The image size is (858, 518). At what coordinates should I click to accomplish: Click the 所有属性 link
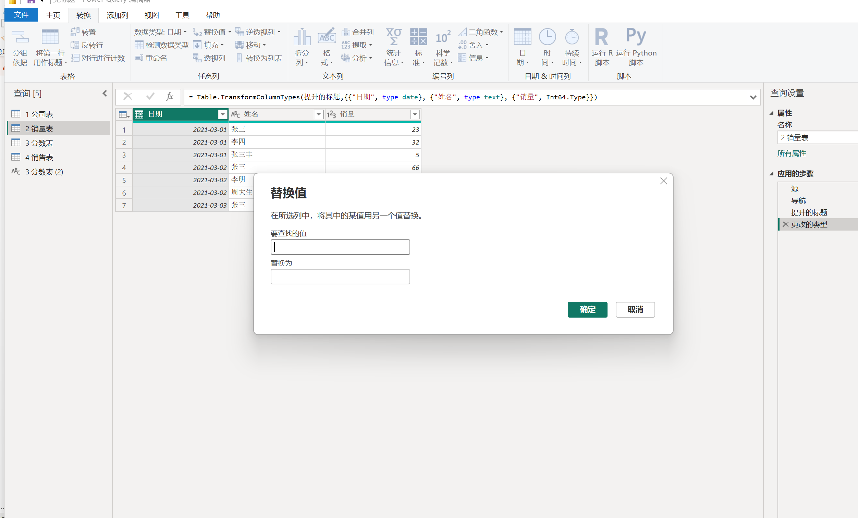tap(792, 153)
